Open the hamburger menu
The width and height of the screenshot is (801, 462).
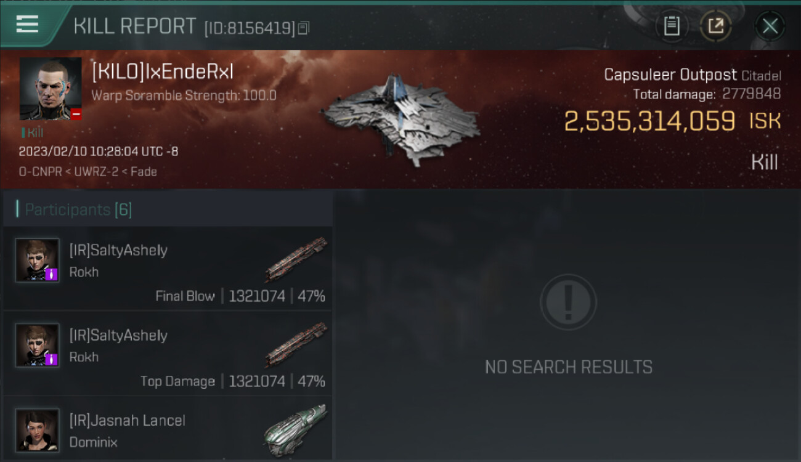[x=27, y=24]
